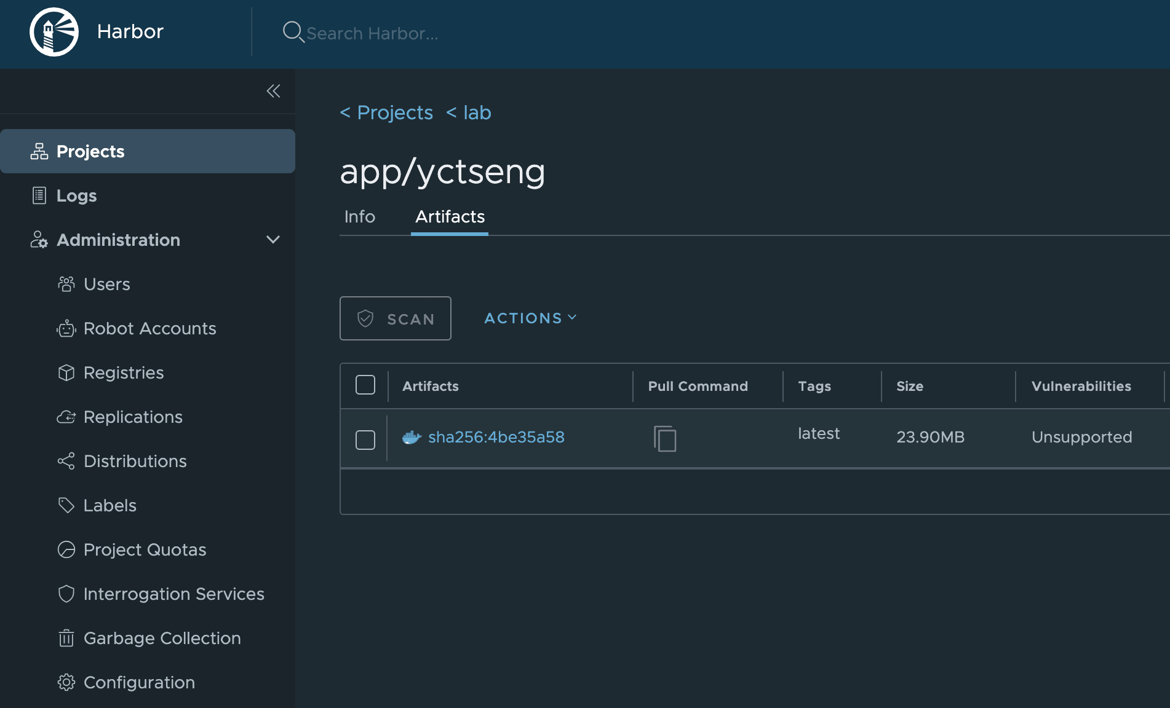
Task: Click the shield icon in SCAN button
Action: click(x=365, y=318)
